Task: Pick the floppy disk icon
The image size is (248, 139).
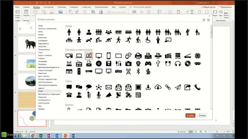Action: tap(108, 63)
